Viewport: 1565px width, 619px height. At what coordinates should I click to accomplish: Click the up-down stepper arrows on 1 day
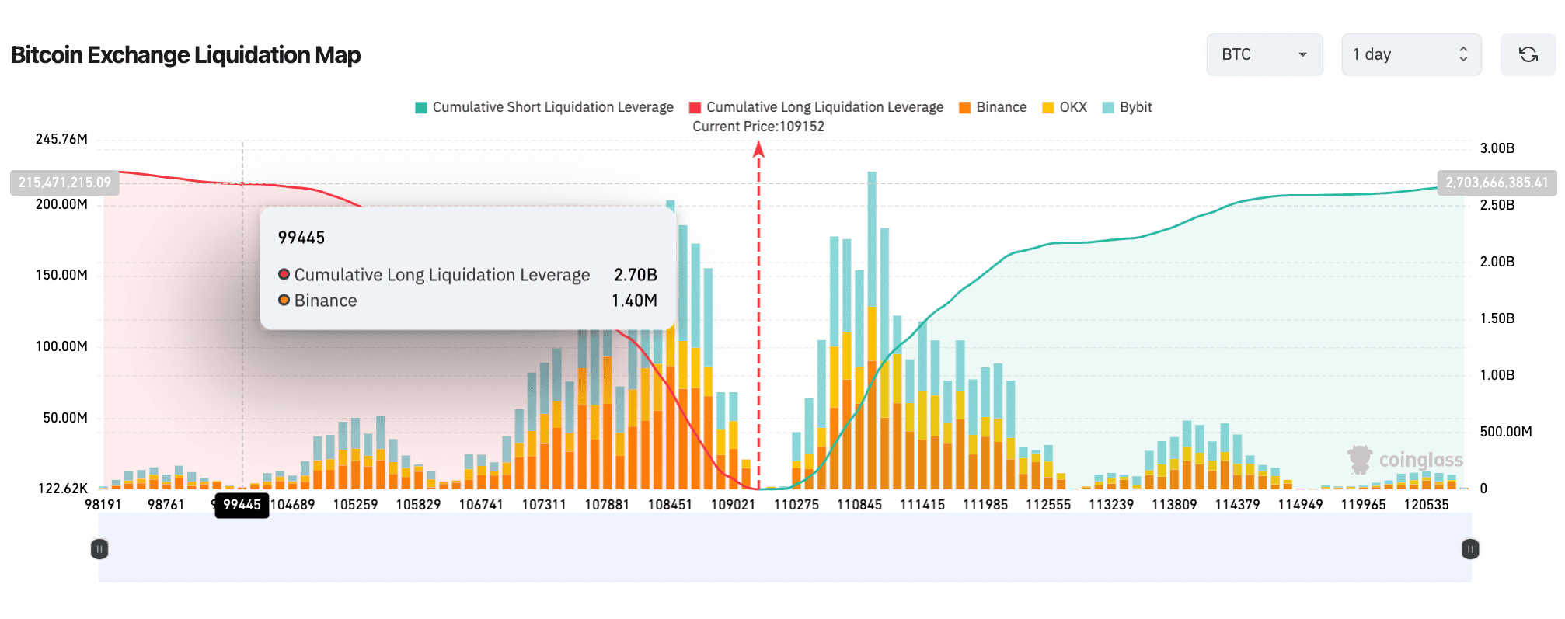1463,54
